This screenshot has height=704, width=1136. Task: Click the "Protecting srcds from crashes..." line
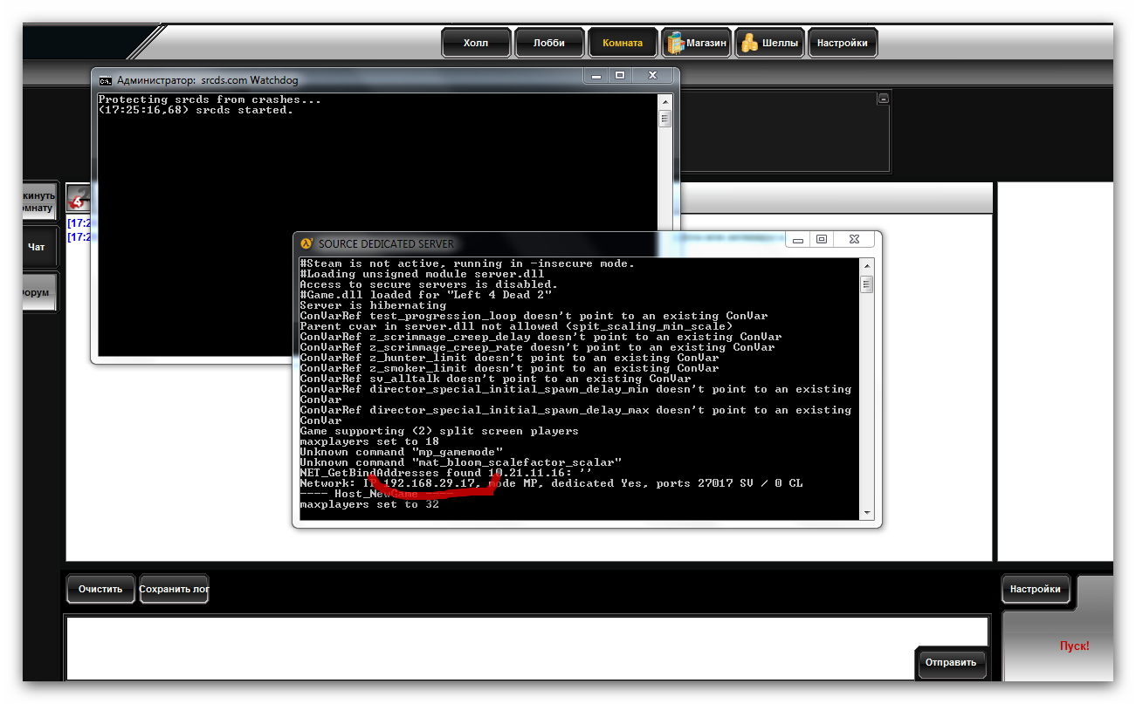pos(210,99)
